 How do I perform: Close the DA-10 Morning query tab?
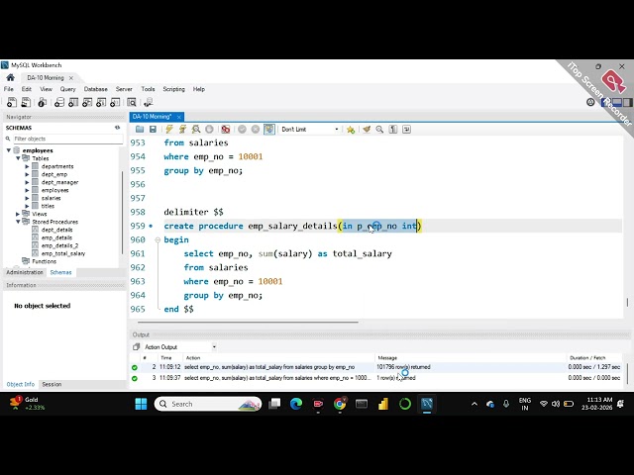[x=178, y=117]
